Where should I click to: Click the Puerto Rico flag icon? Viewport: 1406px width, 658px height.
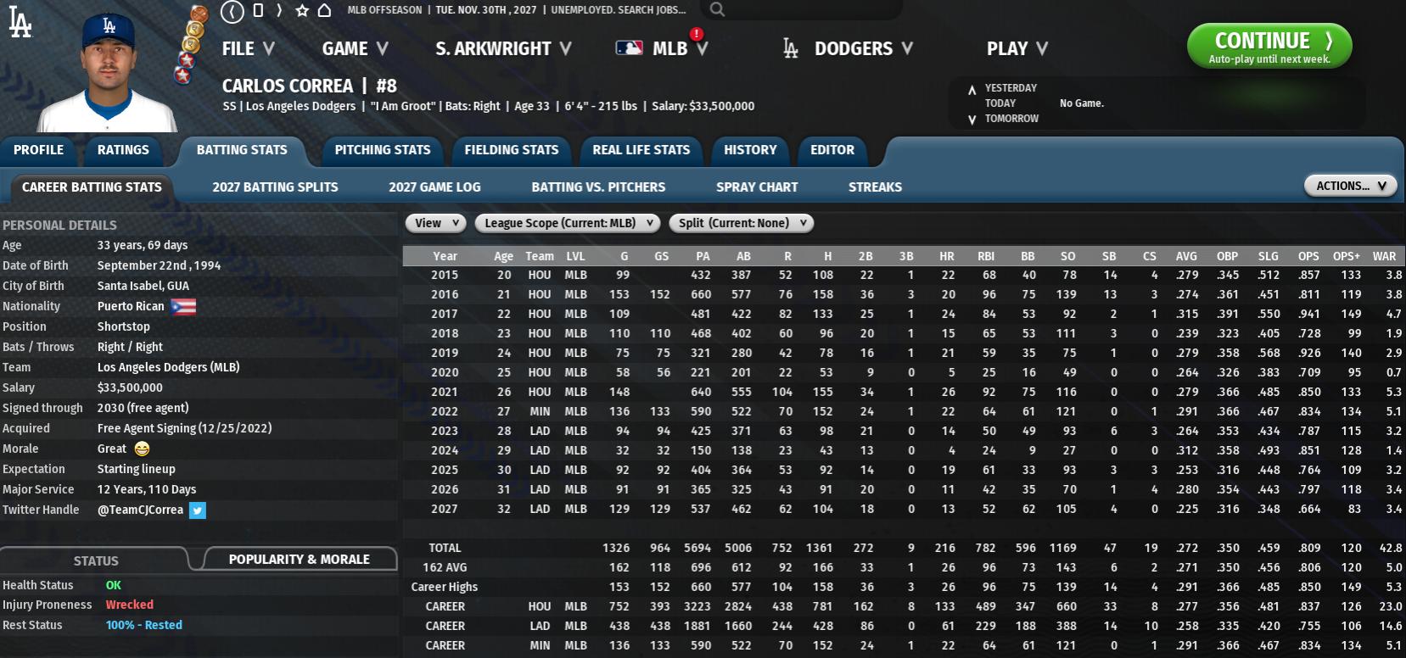click(x=183, y=306)
